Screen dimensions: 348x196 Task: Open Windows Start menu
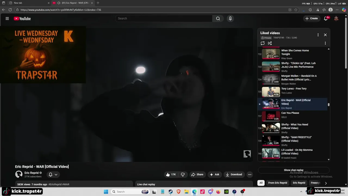coord(106,192)
